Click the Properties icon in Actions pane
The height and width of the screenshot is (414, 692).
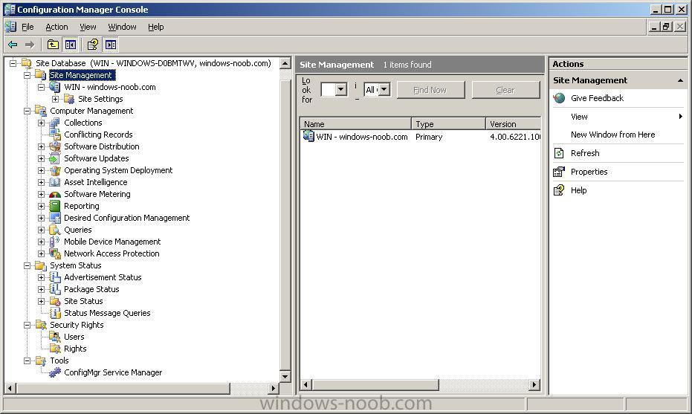559,172
